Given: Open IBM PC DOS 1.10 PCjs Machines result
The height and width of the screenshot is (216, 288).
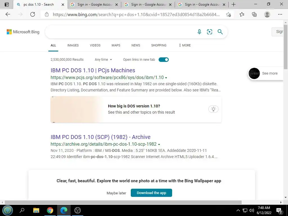Looking at the screenshot, I should pos(93,70).
